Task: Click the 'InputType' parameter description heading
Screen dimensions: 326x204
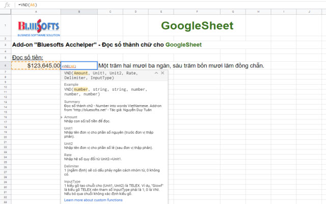Action: coord(72,182)
